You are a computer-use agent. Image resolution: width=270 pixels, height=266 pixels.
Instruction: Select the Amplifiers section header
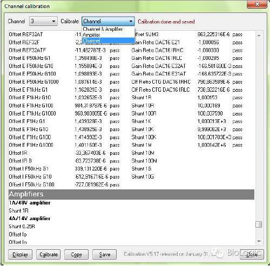pos(131,194)
